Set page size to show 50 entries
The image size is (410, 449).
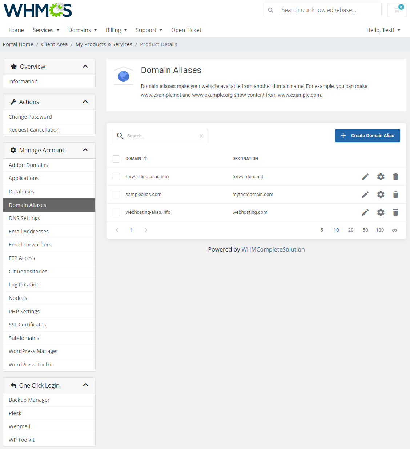point(365,230)
